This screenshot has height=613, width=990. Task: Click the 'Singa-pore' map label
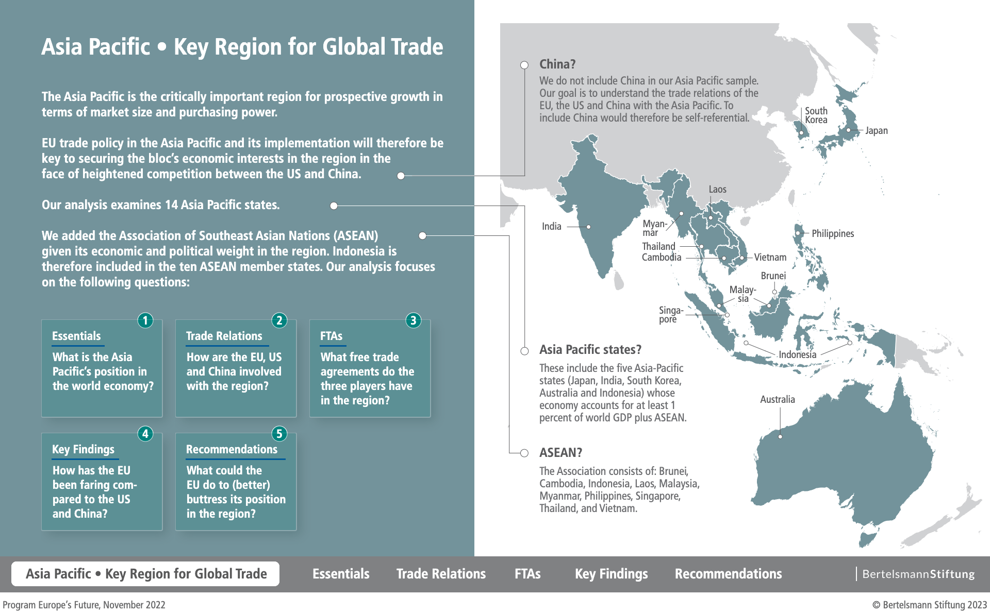[x=671, y=315]
